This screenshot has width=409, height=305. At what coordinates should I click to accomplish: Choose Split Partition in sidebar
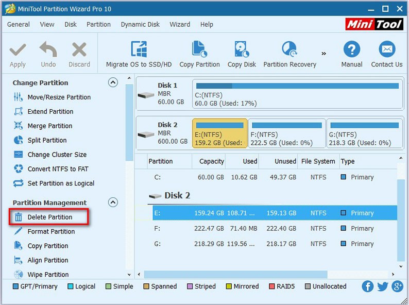(40, 140)
